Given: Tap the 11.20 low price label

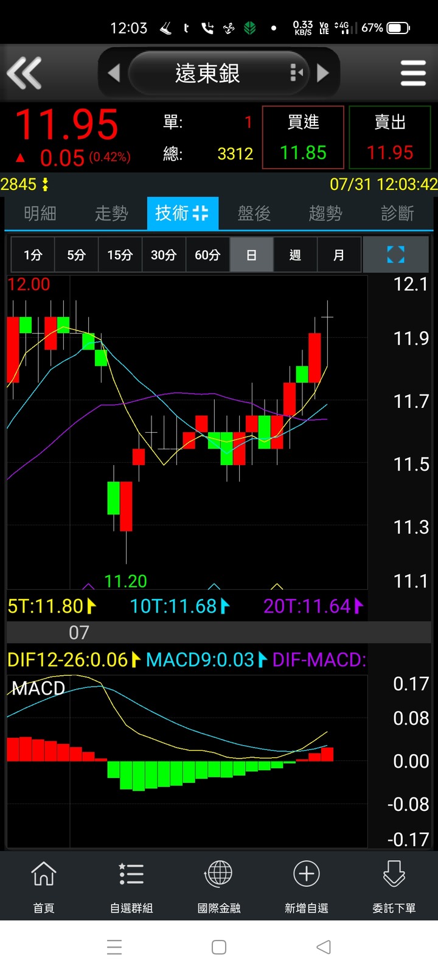Looking at the screenshot, I should point(125,581).
